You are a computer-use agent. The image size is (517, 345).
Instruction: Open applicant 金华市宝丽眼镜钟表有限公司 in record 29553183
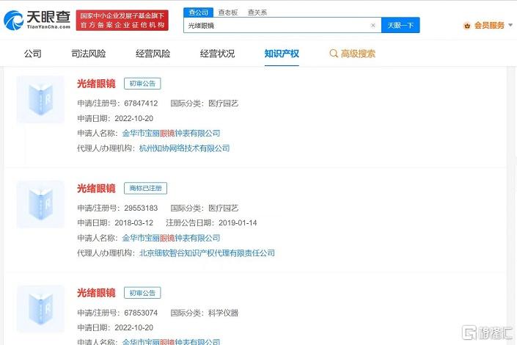pyautogui.click(x=171, y=238)
